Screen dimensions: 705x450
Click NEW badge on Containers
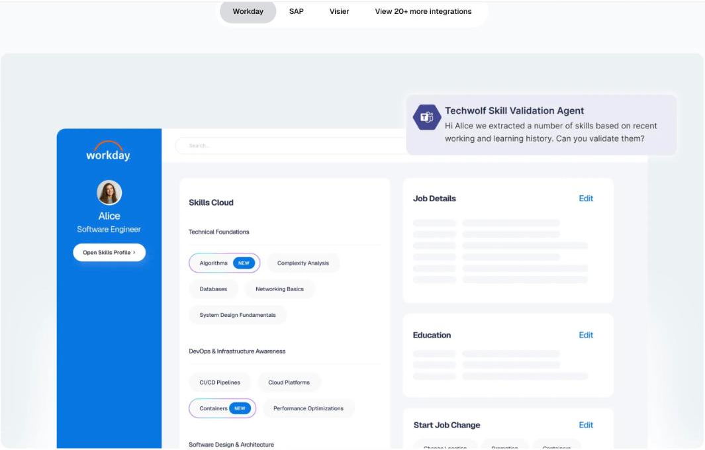tap(240, 408)
